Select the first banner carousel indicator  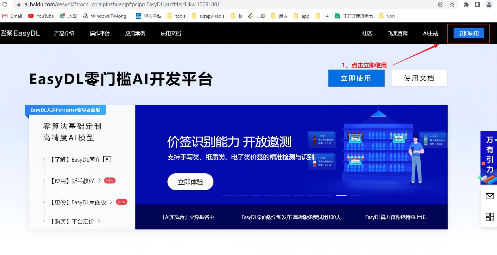(x=228, y=195)
